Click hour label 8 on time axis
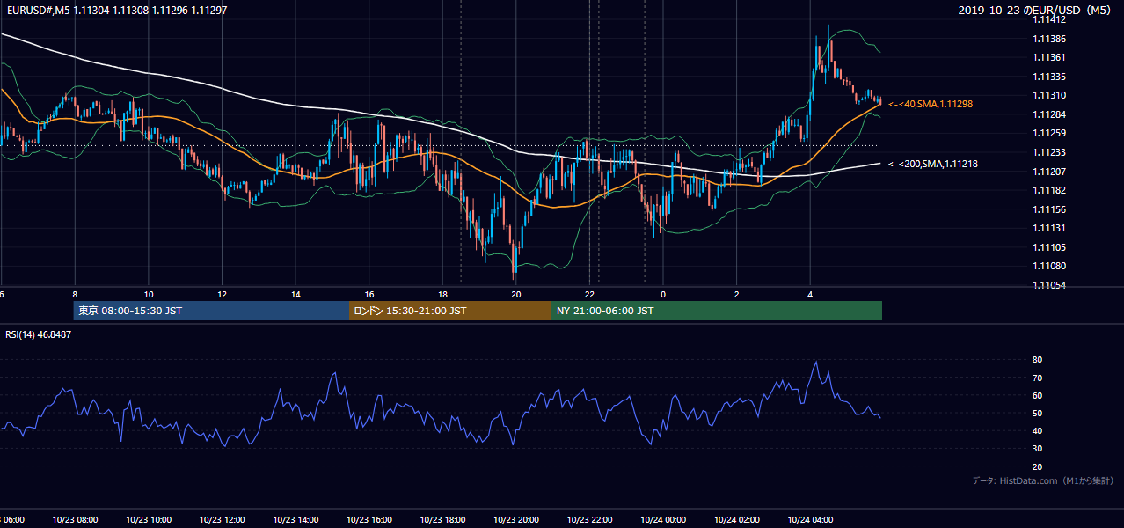This screenshot has height=528, width=1124. pos(75,294)
